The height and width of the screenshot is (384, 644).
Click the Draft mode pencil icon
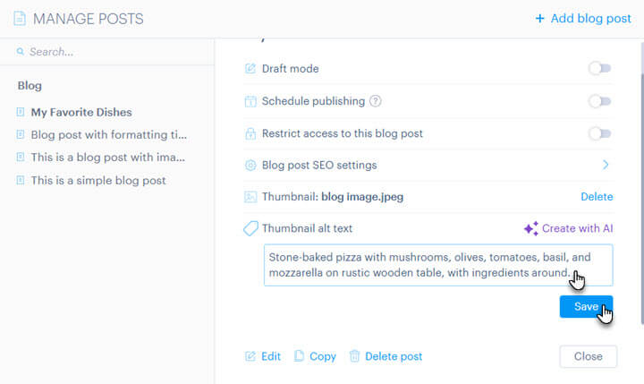[250, 68]
